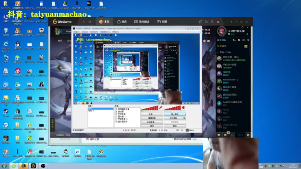Open 全域来源... in OBS

[x=152, y=122]
